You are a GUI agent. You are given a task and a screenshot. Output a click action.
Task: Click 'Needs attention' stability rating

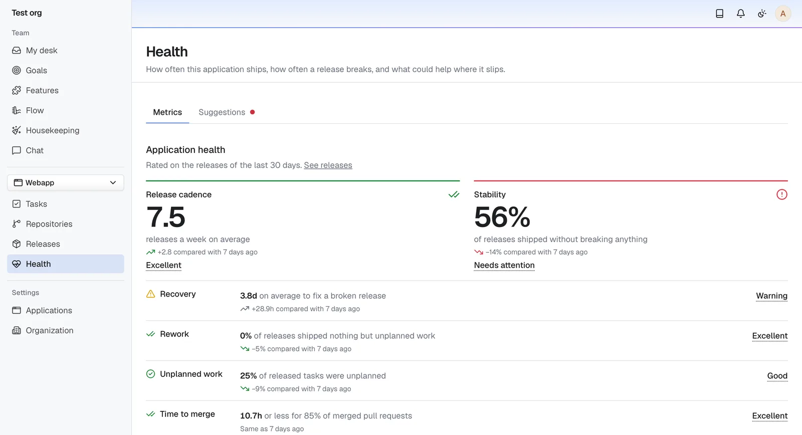tap(504, 265)
